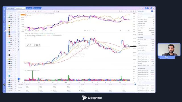Click the blue edit icon on the data panel
The height and width of the screenshot is (102, 182).
pyautogui.click(x=152, y=11)
